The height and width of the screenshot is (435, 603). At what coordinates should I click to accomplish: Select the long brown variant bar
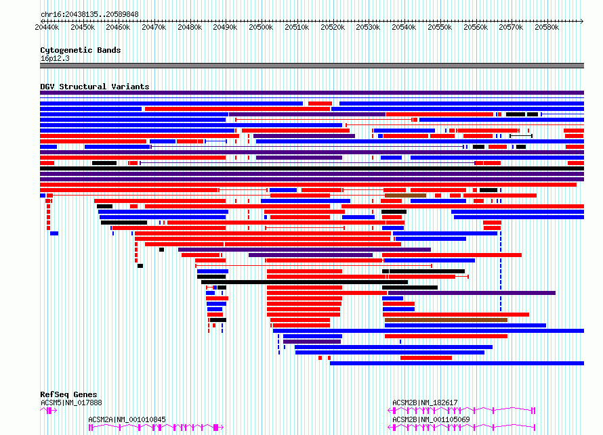[446, 320]
